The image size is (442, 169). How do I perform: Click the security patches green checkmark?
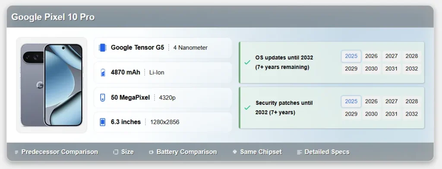[x=247, y=108]
